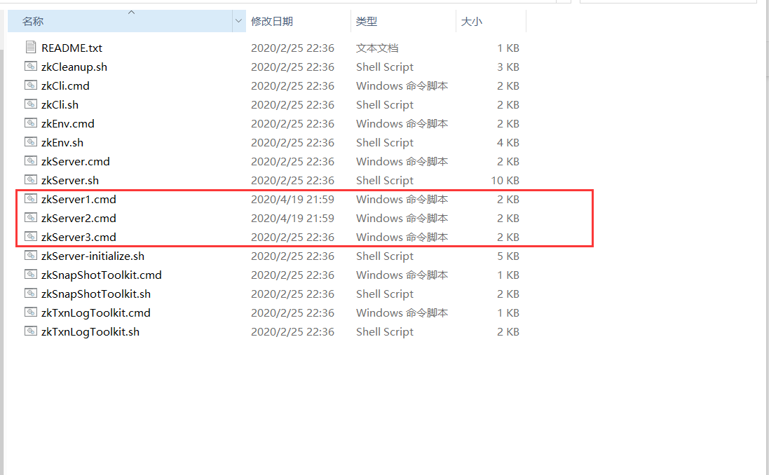Select the zkCli.cmd file name
The width and height of the screenshot is (769, 475).
pyautogui.click(x=65, y=85)
